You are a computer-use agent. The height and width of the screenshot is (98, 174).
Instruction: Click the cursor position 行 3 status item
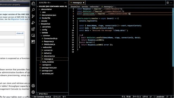[x=126, y=97]
